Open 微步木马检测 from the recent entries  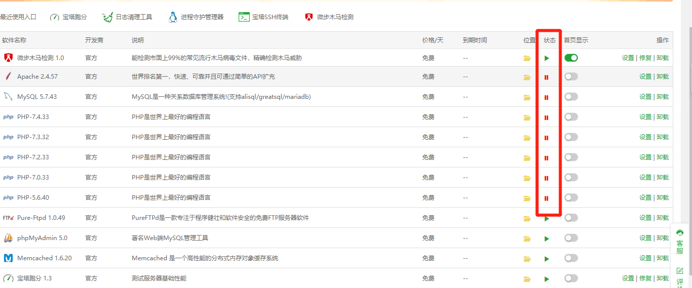tap(329, 17)
